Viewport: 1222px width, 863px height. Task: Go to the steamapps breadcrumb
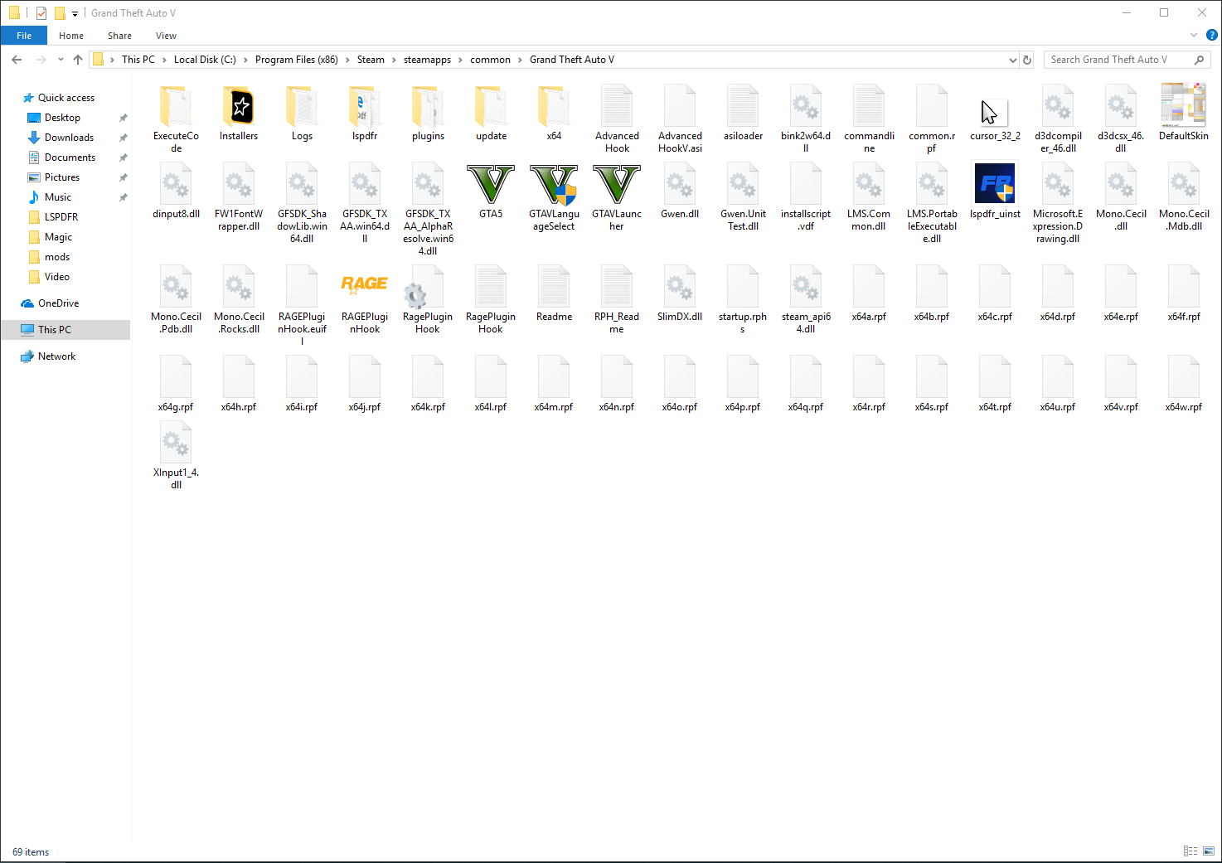tap(427, 60)
